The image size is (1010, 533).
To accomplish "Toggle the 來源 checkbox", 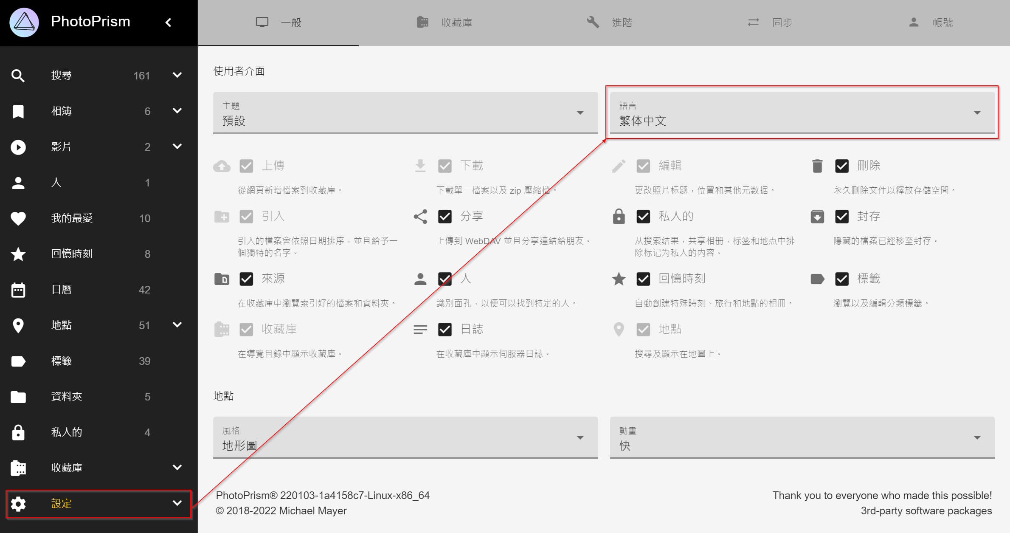I will click(246, 279).
